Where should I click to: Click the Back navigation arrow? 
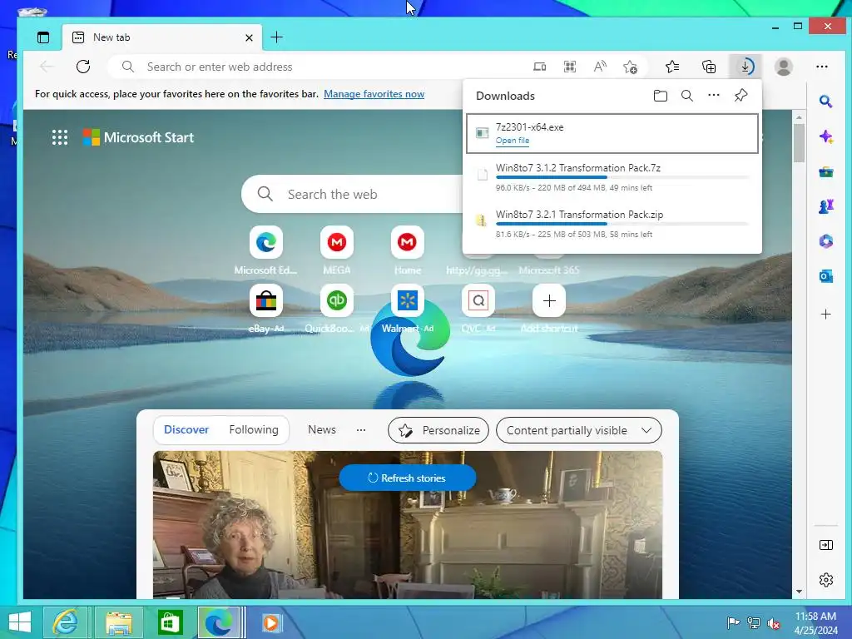tap(47, 67)
